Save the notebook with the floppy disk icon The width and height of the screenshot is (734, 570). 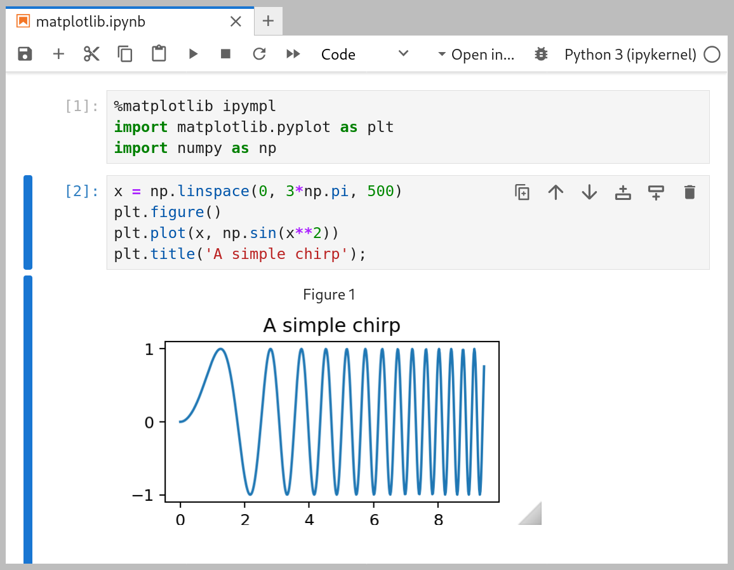click(x=25, y=55)
